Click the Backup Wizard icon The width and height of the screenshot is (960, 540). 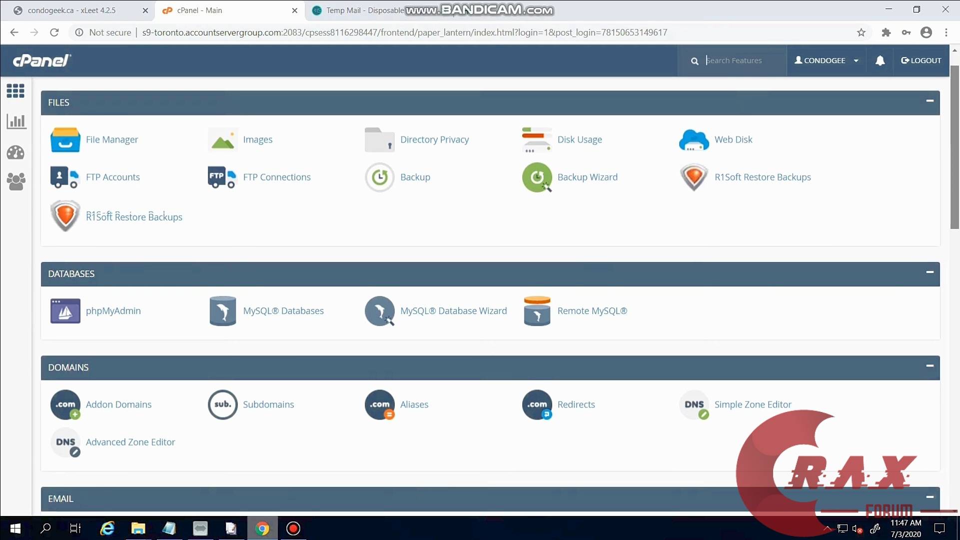pyautogui.click(x=537, y=177)
